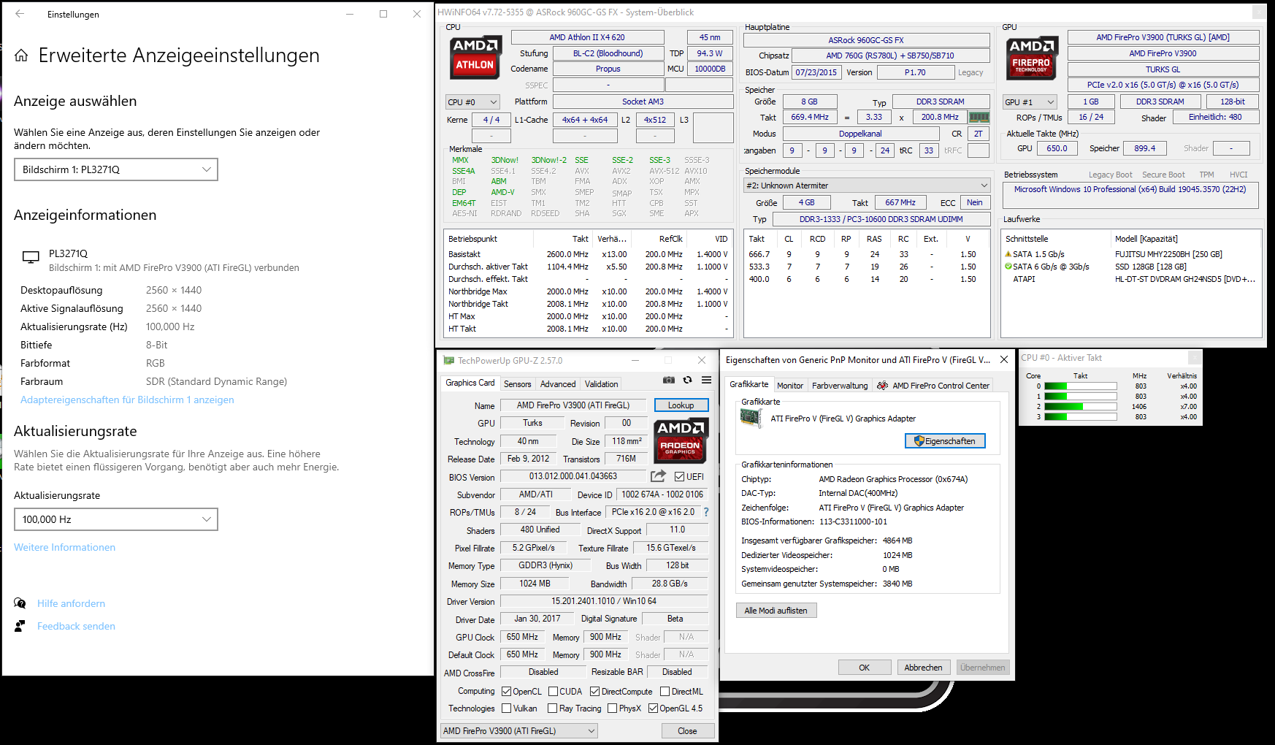Click OK in adapter properties dialog

click(x=865, y=668)
